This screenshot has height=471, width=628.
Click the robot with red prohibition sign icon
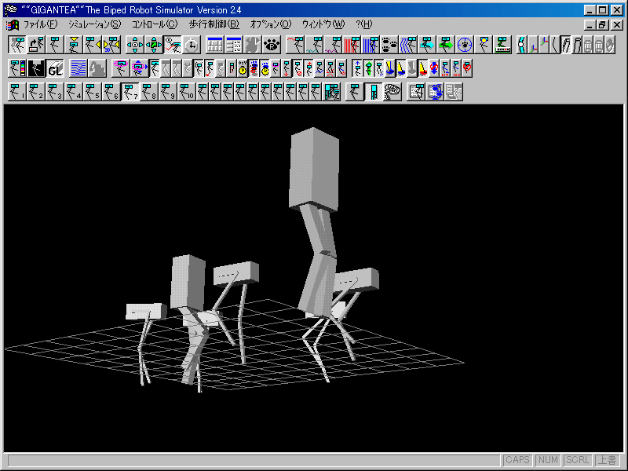coord(466,68)
